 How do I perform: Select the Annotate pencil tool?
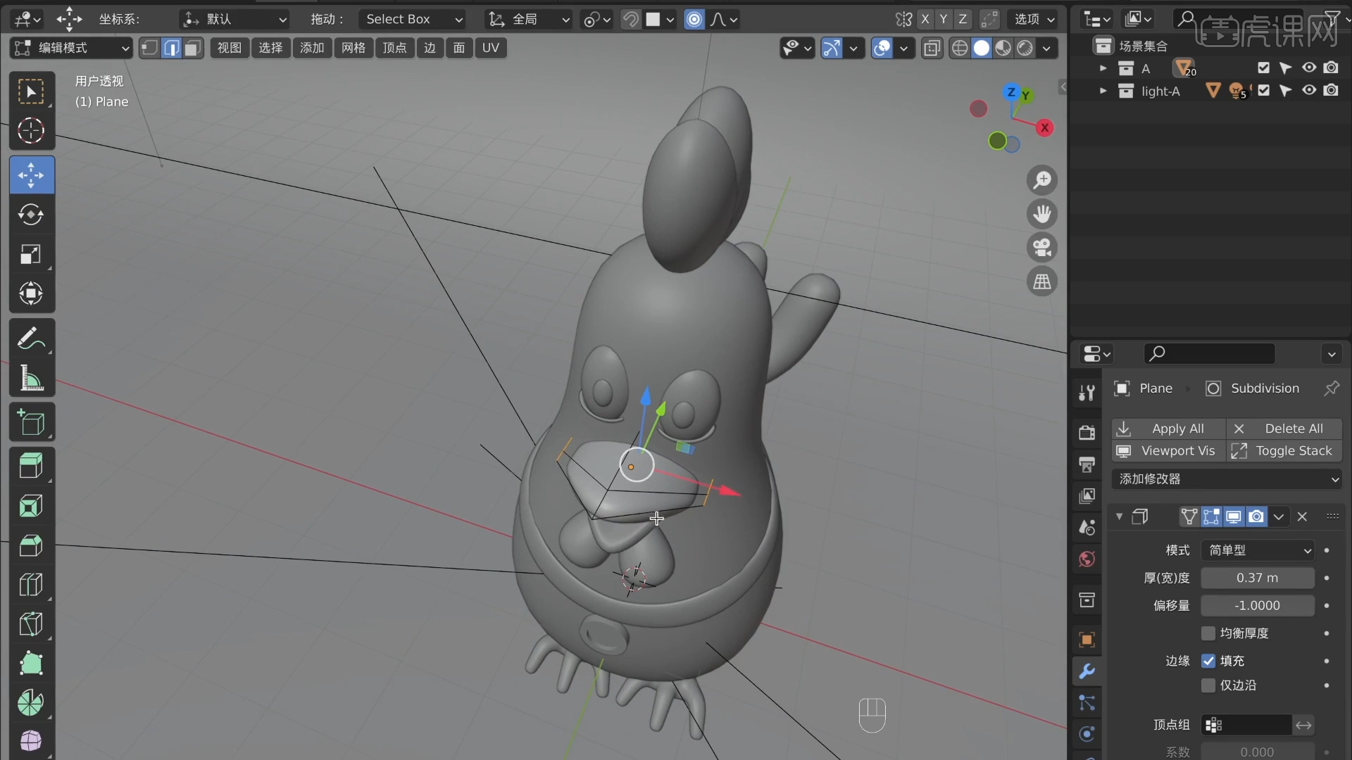click(31, 338)
